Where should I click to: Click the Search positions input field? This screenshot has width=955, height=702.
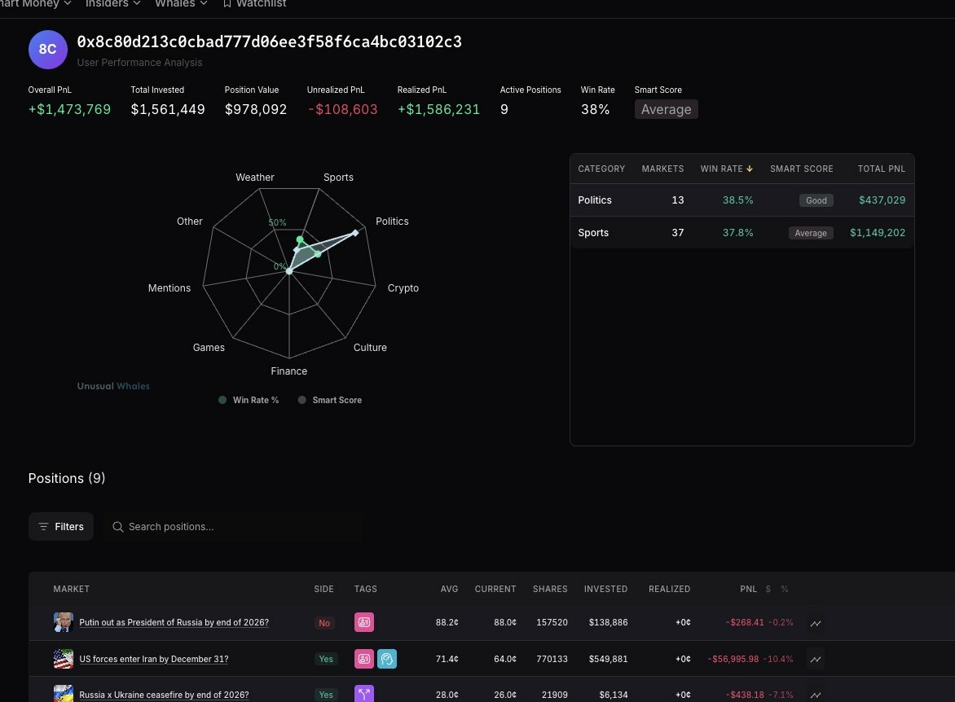[235, 527]
